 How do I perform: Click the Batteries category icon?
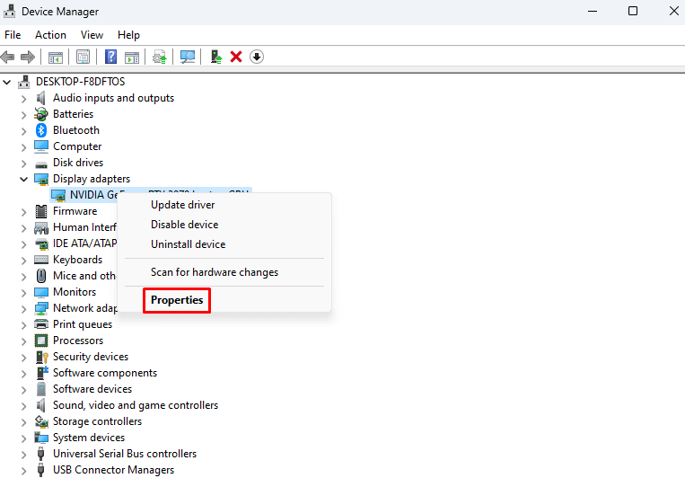coord(41,114)
